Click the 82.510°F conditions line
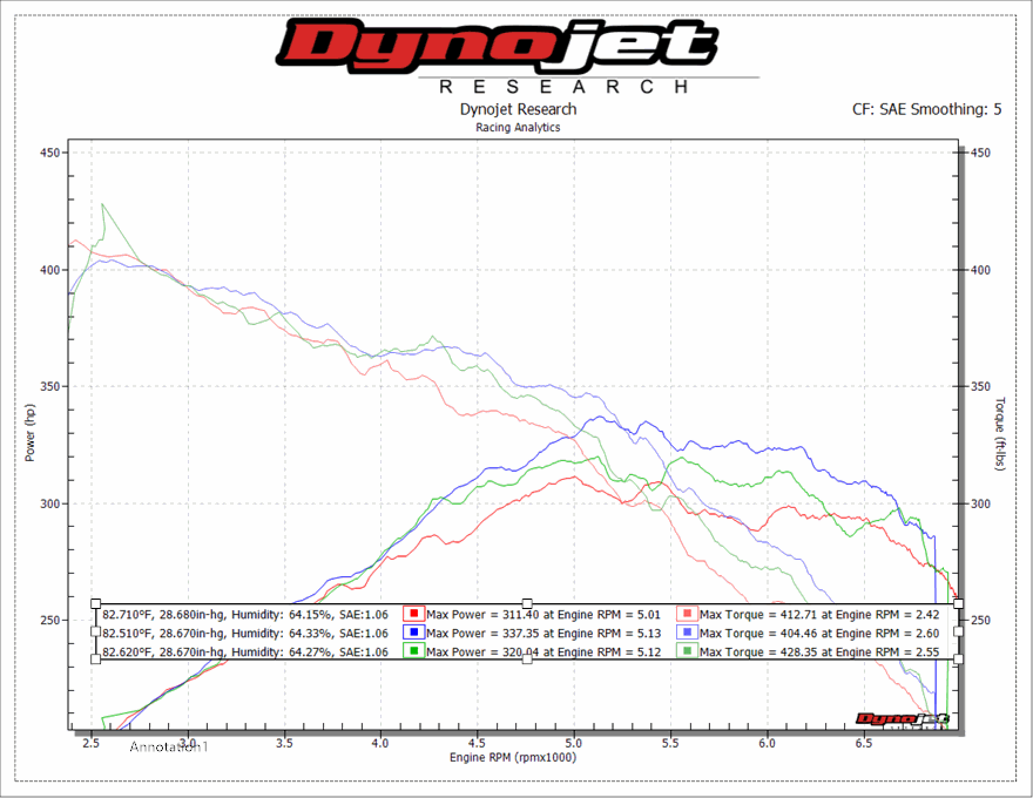Screen dimensions: 1033x798 245,633
